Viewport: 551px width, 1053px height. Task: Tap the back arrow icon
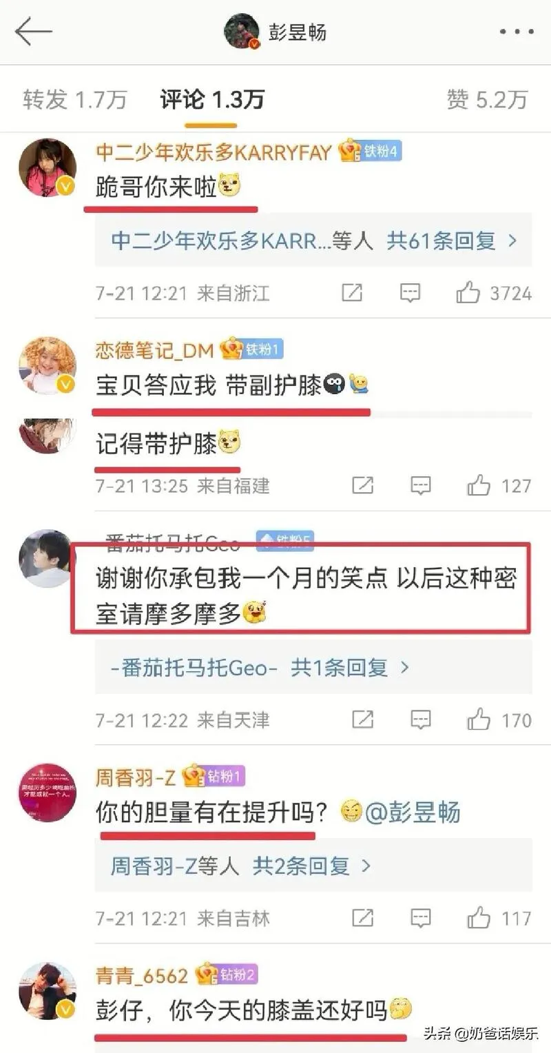[33, 32]
